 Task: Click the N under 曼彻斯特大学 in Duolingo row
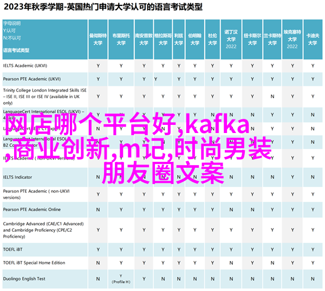[x=98, y=279]
